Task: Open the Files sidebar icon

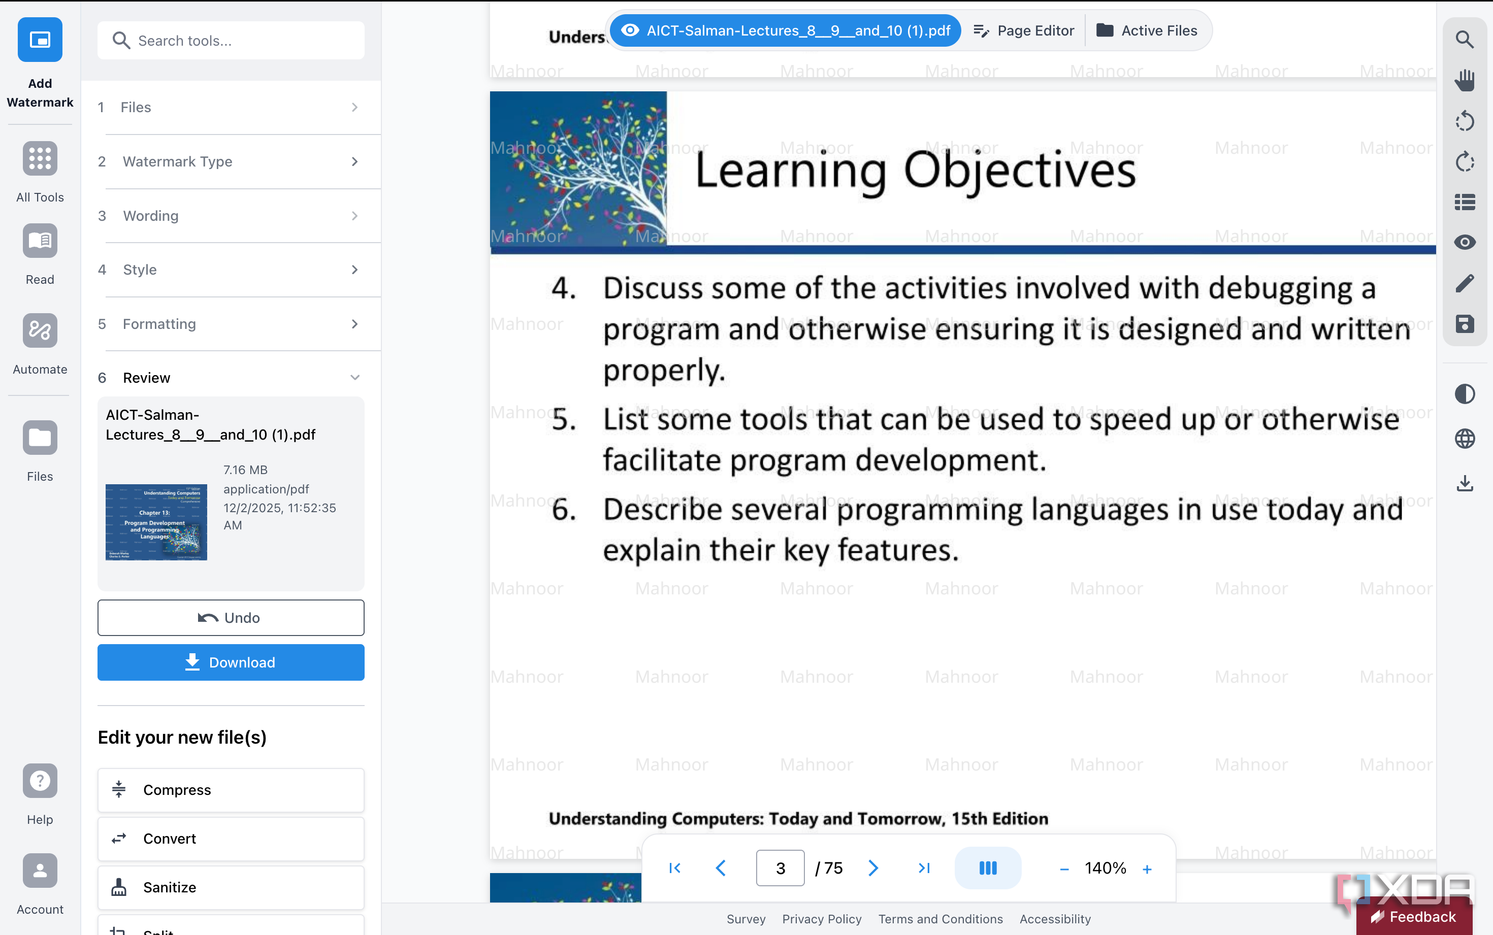Action: tap(40, 437)
